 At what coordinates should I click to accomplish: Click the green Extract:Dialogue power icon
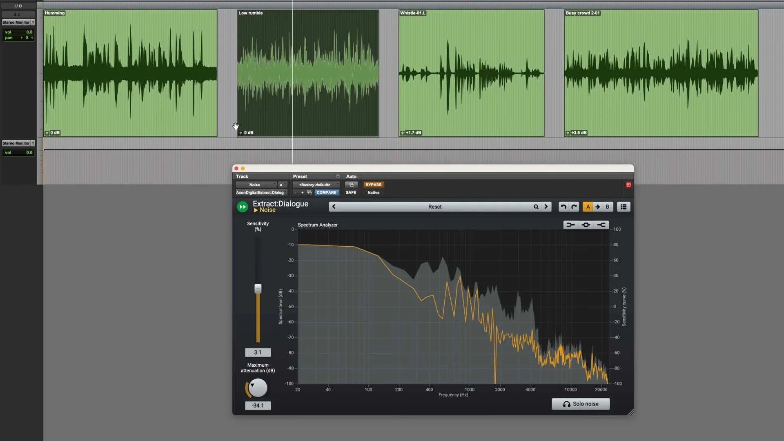pos(242,207)
